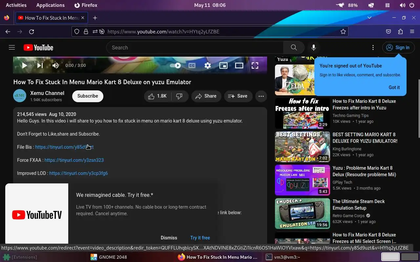Click the 88% battery indicator

353,5
